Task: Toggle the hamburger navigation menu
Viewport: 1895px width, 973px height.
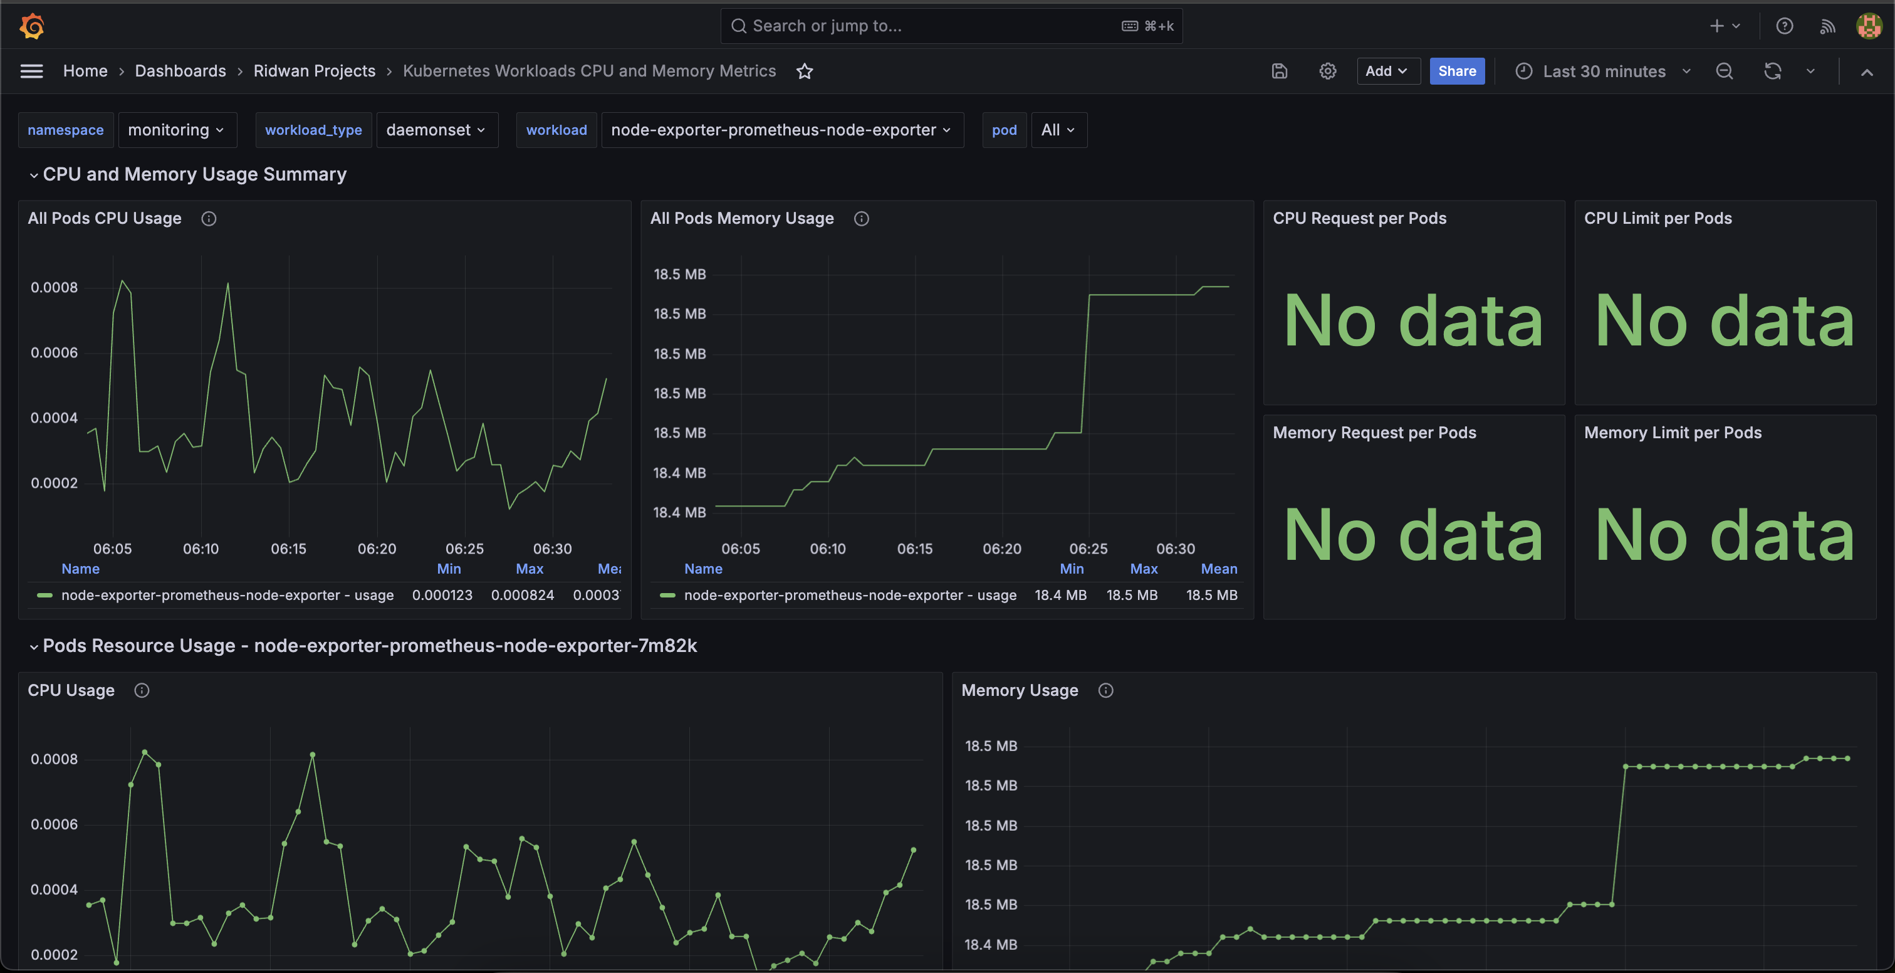Action: click(31, 71)
